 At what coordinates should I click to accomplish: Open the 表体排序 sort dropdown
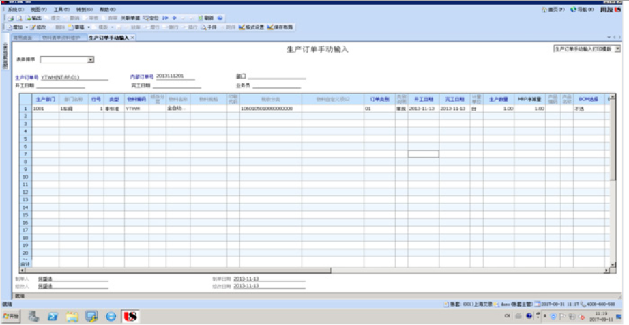coord(91,60)
